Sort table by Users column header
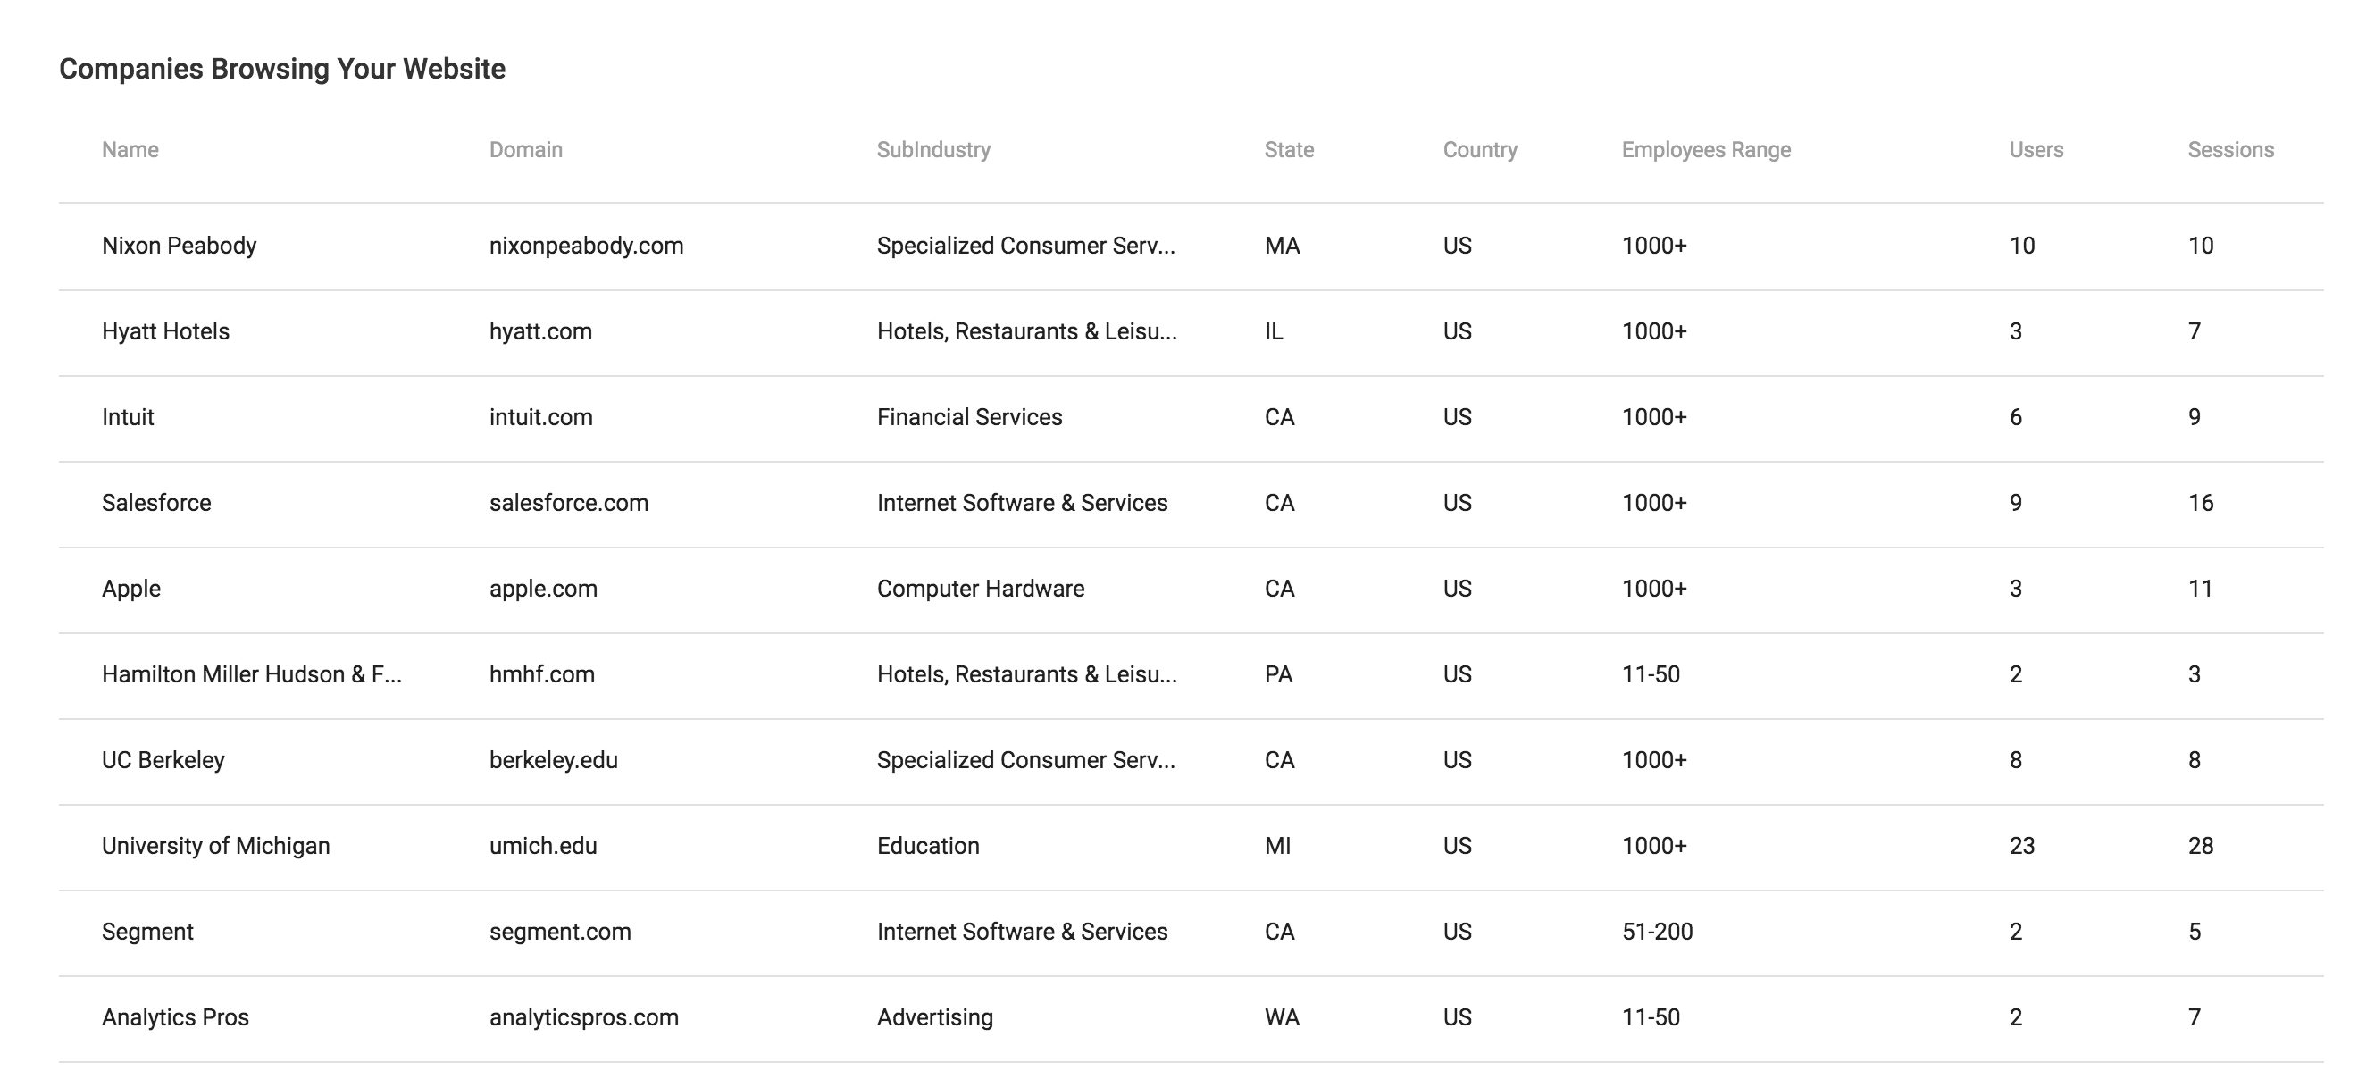This screenshot has height=1079, width=2358. pos(2036,150)
